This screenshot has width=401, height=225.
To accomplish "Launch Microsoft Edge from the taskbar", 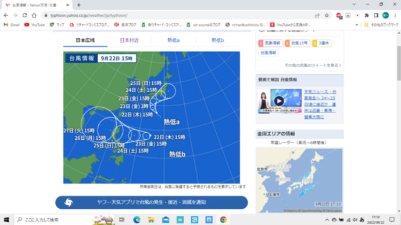I will (x=137, y=220).
